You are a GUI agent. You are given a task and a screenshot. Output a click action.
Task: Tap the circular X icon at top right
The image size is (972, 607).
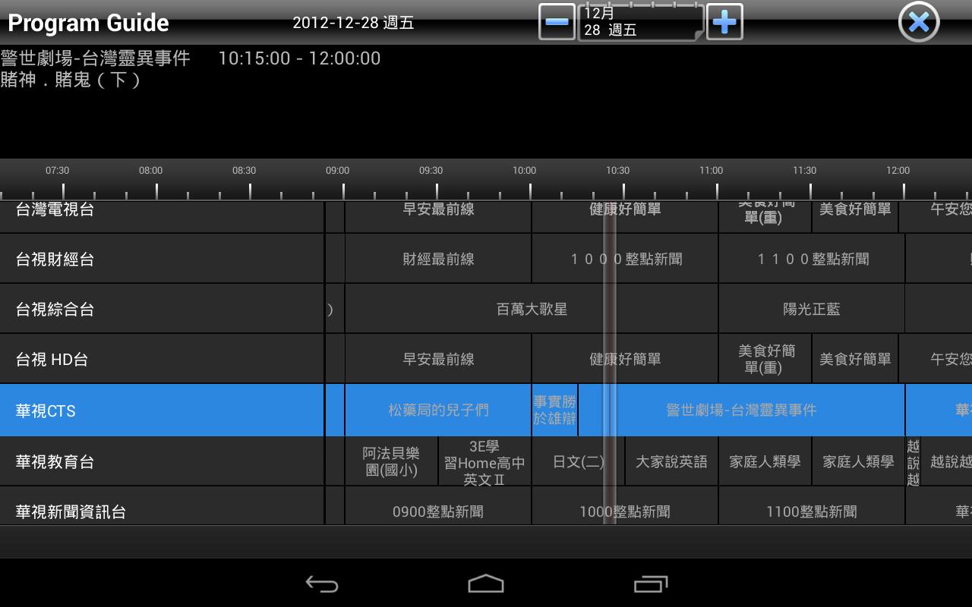918,22
